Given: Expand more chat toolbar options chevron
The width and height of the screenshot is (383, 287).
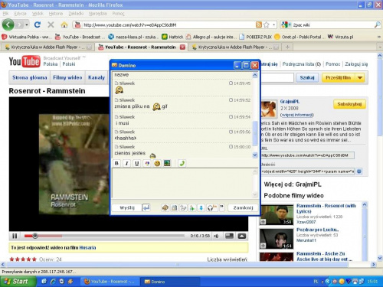Looking at the screenshot, I should pyautogui.click(x=222, y=207).
